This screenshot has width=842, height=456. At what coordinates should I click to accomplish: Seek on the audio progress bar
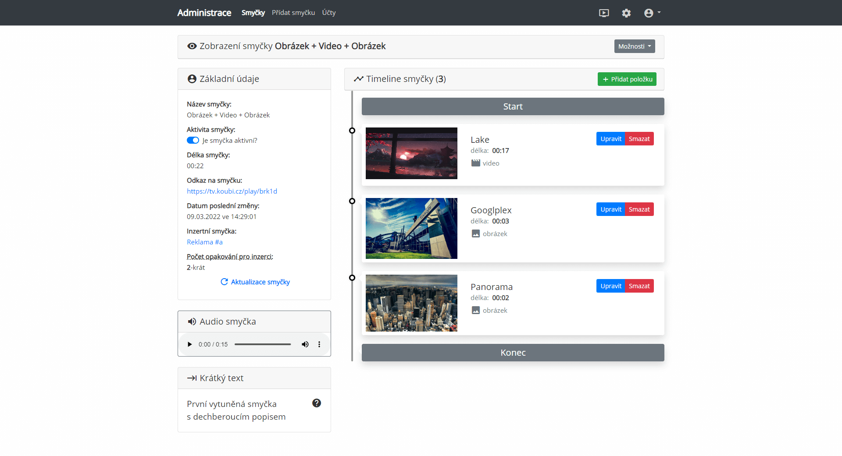(x=263, y=344)
